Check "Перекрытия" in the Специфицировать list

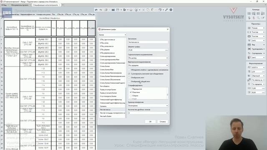tap(131, 89)
